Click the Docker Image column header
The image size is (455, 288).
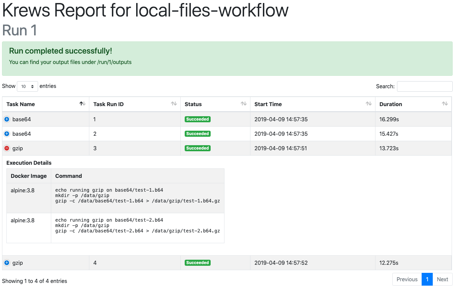[29, 176]
